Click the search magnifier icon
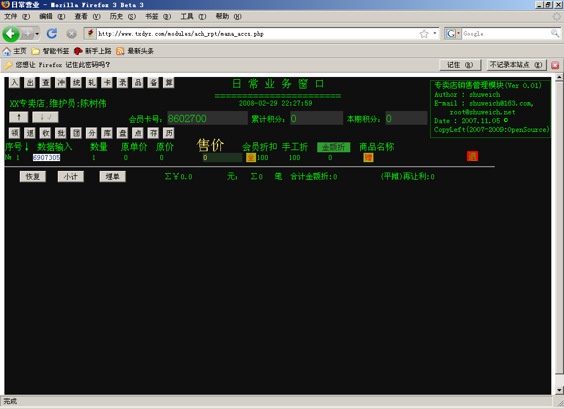The height and width of the screenshot is (409, 564). 555,34
